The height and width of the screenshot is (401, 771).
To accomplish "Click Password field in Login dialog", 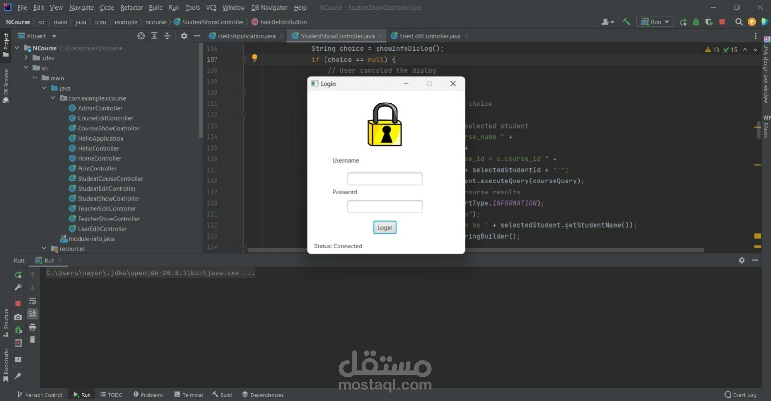I will coord(385,207).
